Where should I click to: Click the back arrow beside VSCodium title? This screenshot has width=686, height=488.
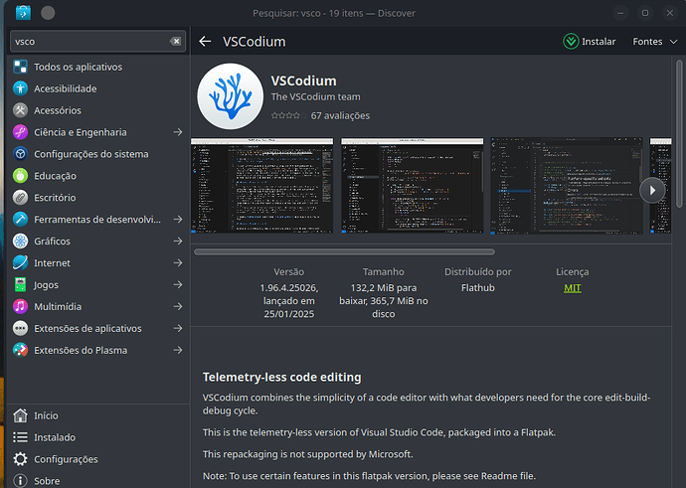(x=205, y=41)
